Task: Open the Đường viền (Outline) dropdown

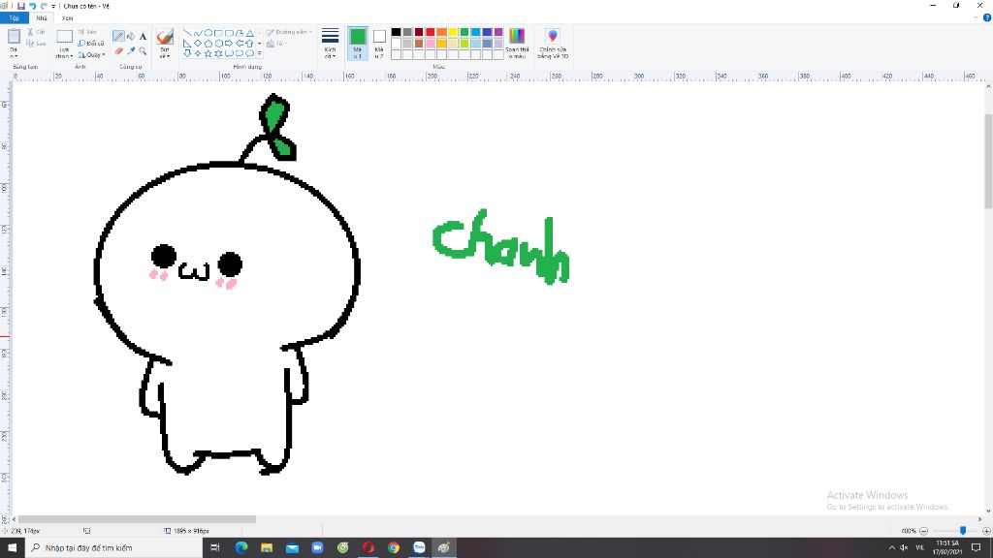Action: 289,32
